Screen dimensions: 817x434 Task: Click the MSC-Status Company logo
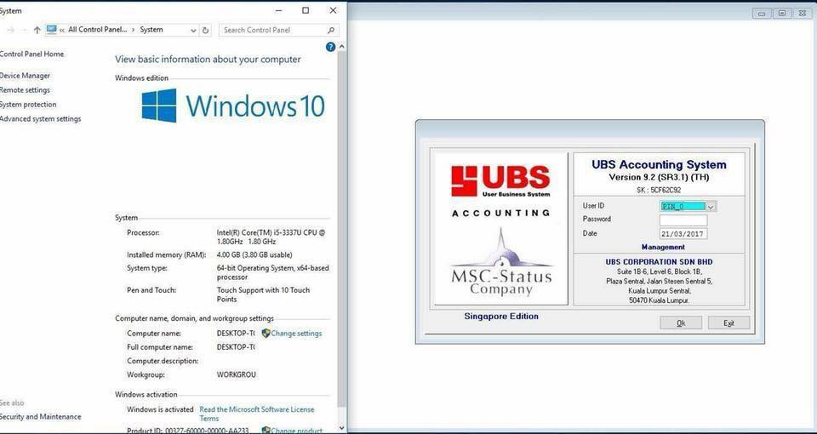coord(500,263)
